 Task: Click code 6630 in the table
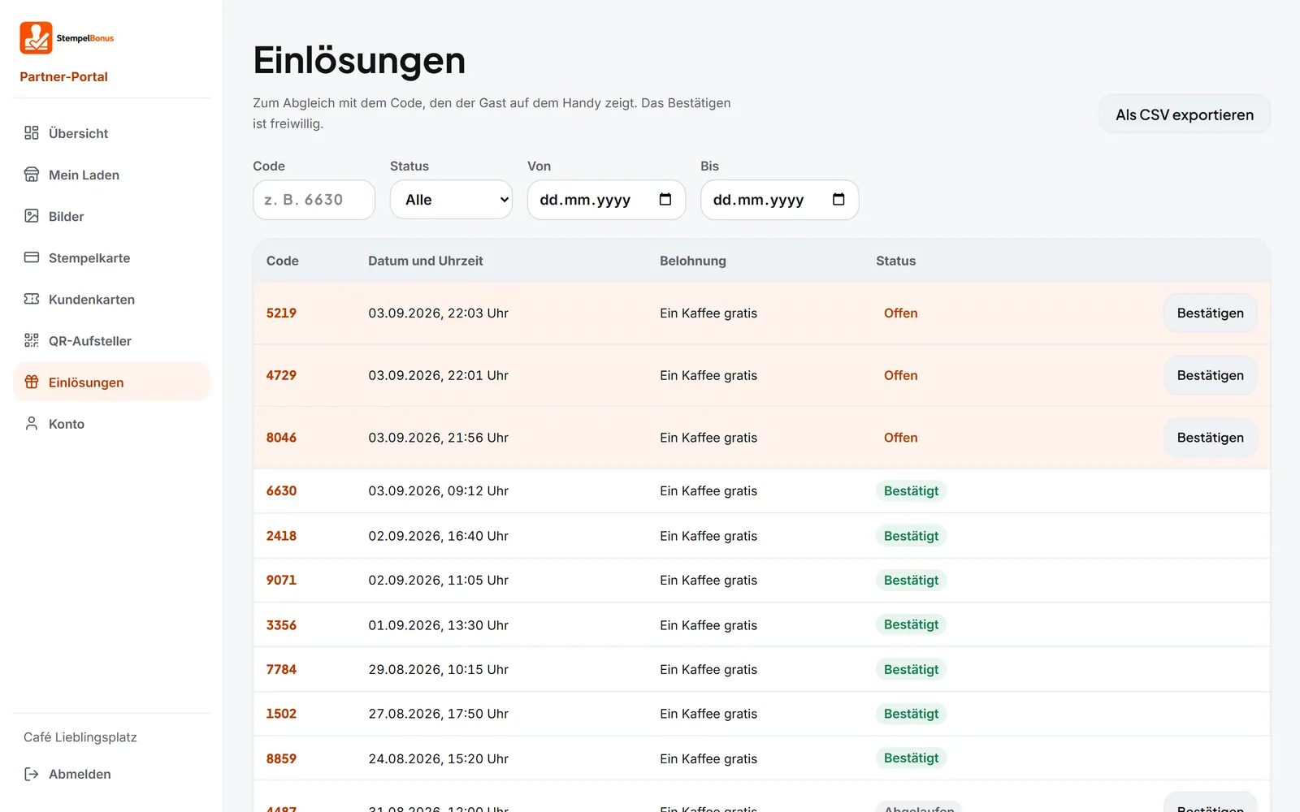(281, 491)
